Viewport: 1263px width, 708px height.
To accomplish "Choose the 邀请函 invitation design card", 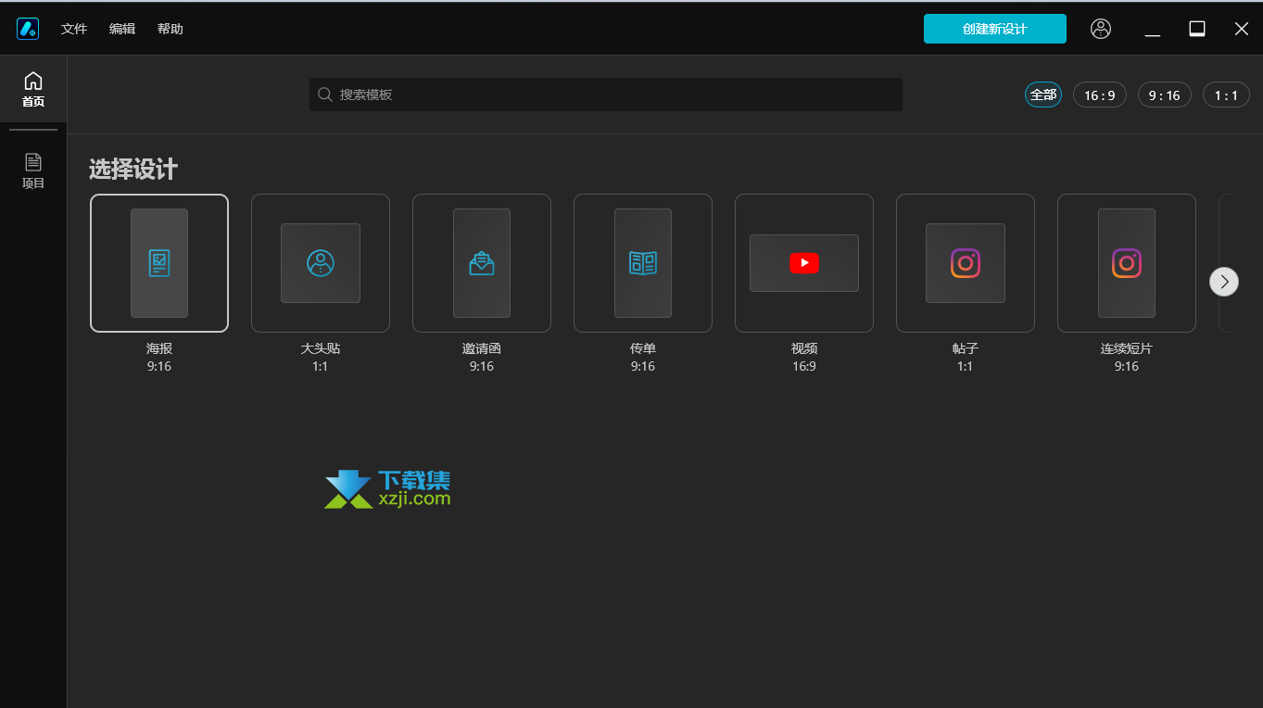I will [x=482, y=263].
